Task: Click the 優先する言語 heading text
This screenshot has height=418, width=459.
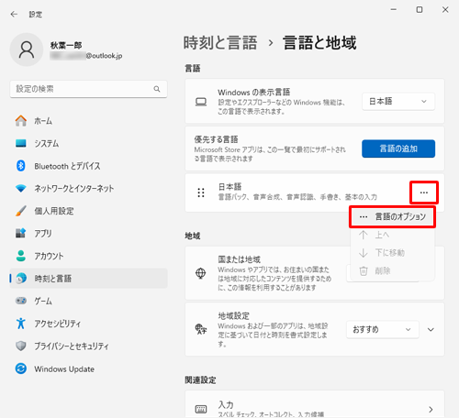Action: click(x=216, y=139)
